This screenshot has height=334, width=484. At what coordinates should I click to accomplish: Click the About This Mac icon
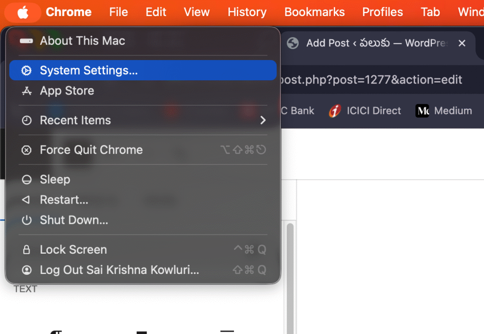coord(26,41)
